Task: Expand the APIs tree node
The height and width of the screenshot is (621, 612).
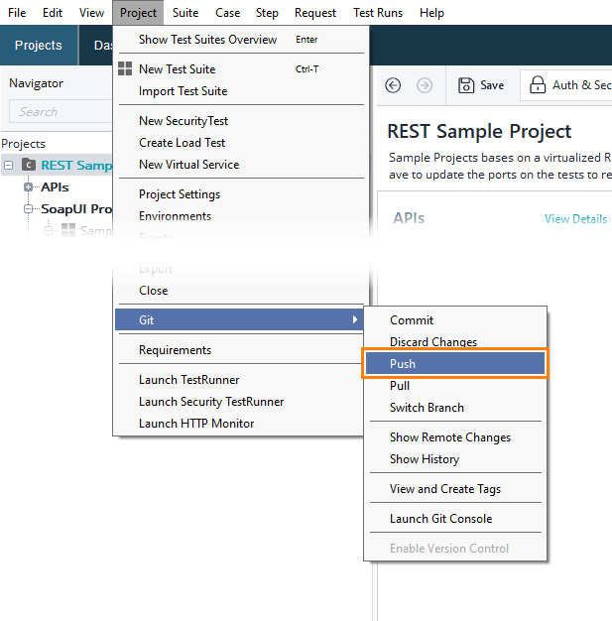Action: 28,186
